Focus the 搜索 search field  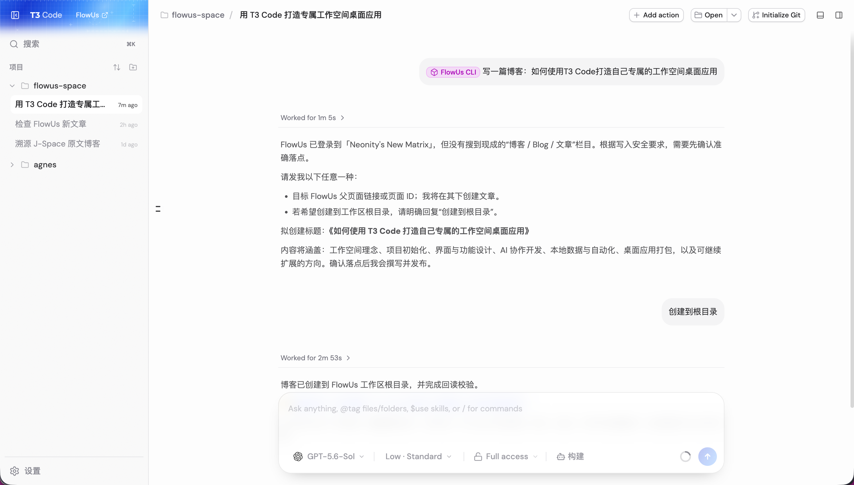click(73, 44)
